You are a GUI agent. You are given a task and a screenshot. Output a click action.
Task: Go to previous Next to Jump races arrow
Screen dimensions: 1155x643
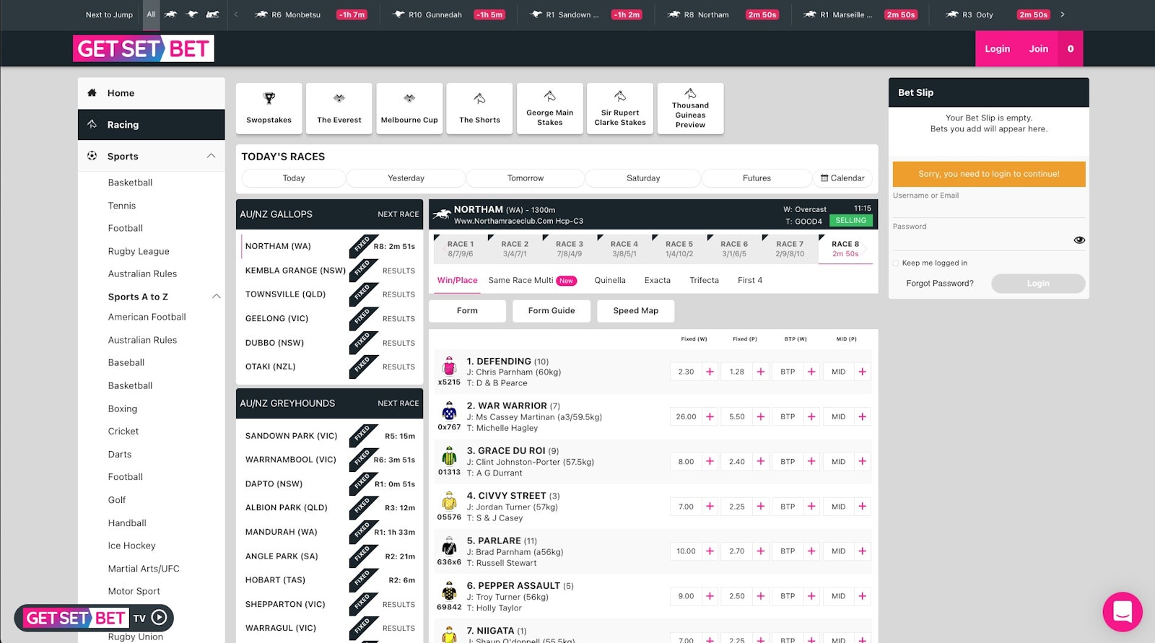coord(235,14)
